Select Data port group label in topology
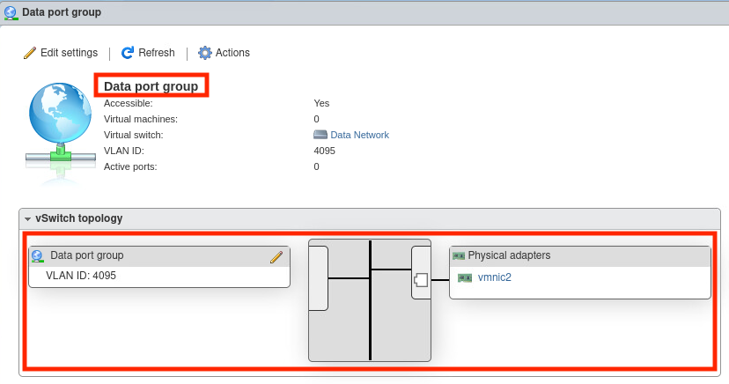Screen dimensions: 729x384 click(x=87, y=255)
